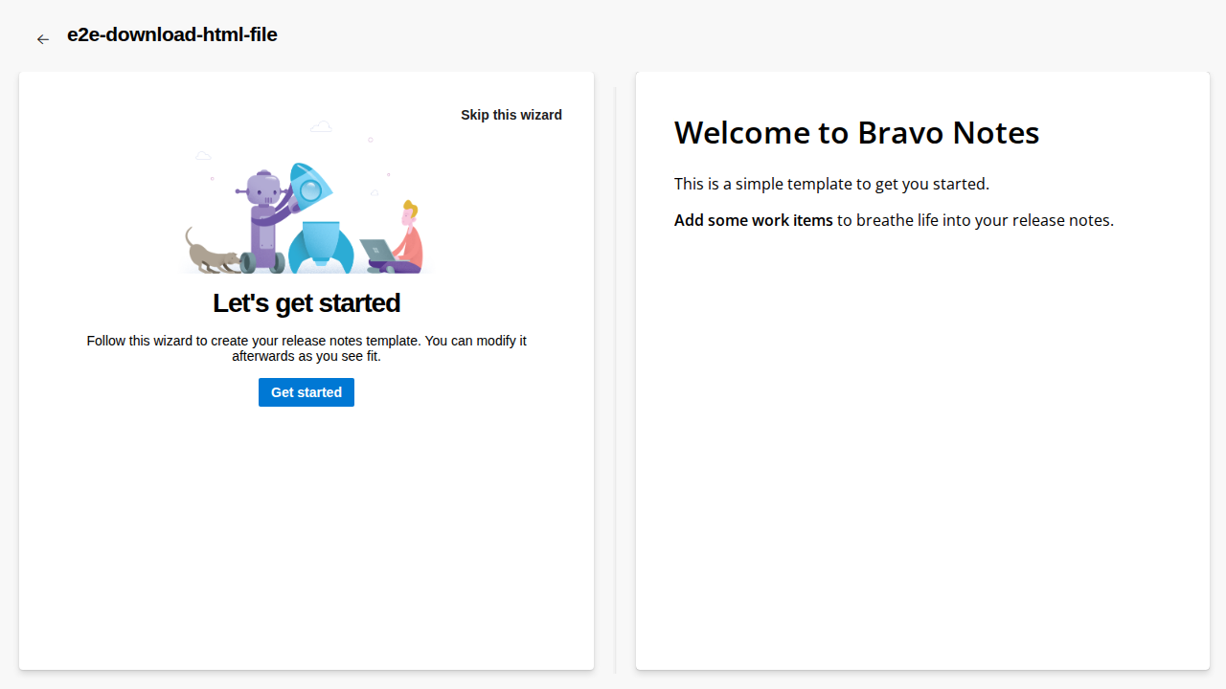The image size is (1226, 689).
Task: Click the cloud above the rocket
Action: point(321,126)
